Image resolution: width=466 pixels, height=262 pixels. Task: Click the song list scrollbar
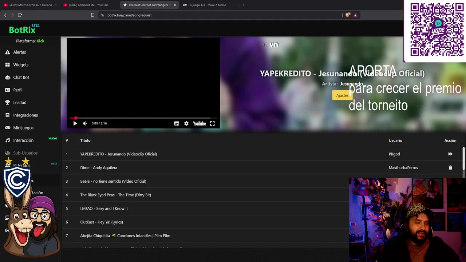[463, 158]
